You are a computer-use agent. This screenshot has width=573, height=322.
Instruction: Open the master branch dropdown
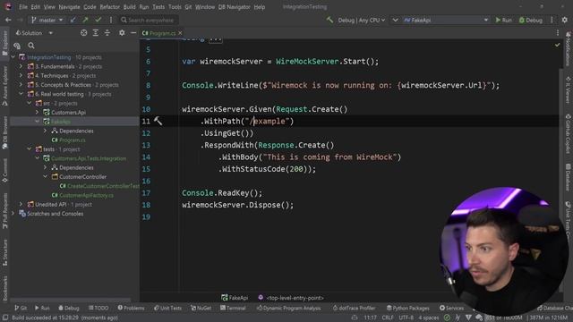[x=47, y=20]
